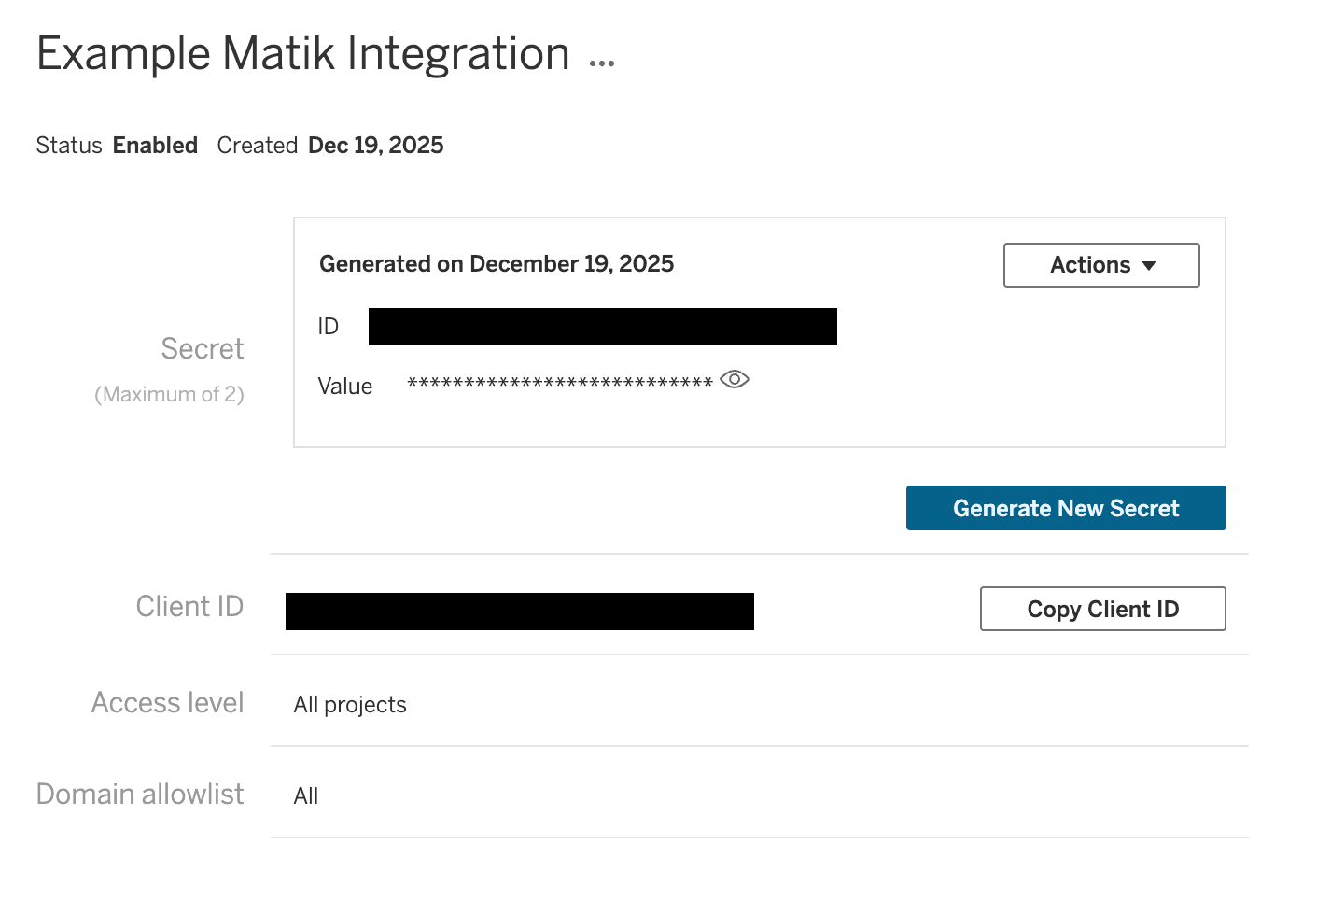The height and width of the screenshot is (915, 1331).
Task: Click the Generate New Secret button
Action: coord(1066,508)
